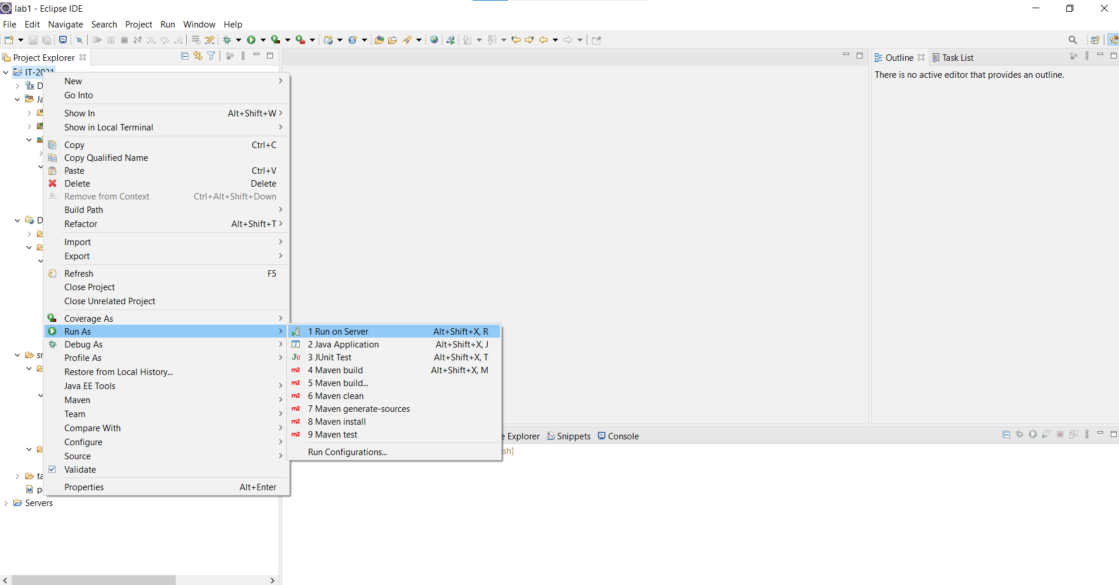The height and width of the screenshot is (585, 1119).
Task: Switch to the Snippets tab
Action: [x=569, y=436]
